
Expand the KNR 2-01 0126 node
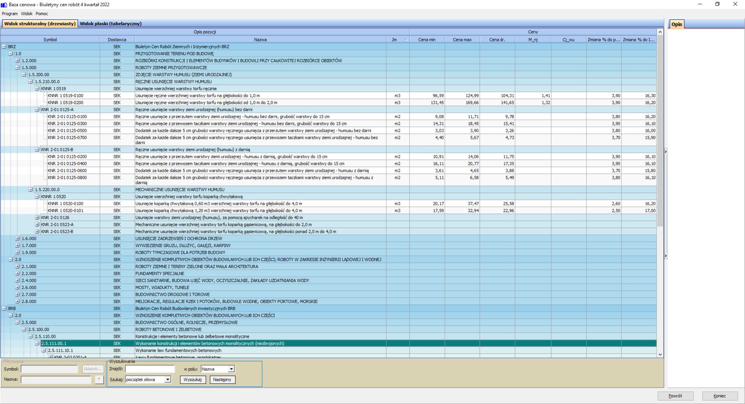[37, 218]
